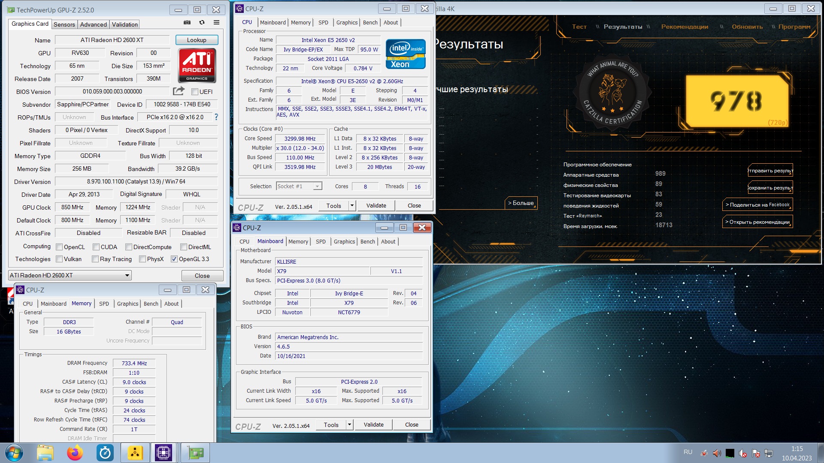Expand Tools dropdown arrow in upper CPU-Z

coord(352,206)
